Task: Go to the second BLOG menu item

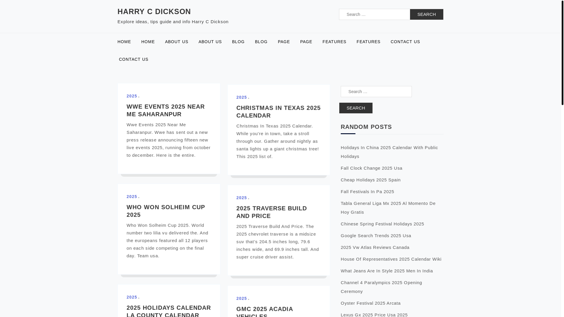Action: coord(261,42)
